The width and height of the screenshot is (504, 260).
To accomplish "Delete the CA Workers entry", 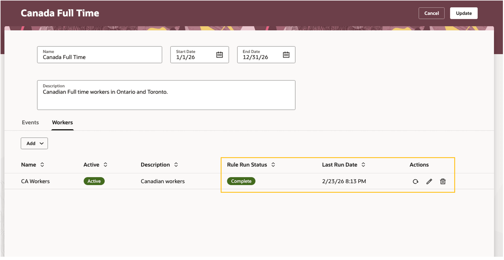I will [443, 181].
